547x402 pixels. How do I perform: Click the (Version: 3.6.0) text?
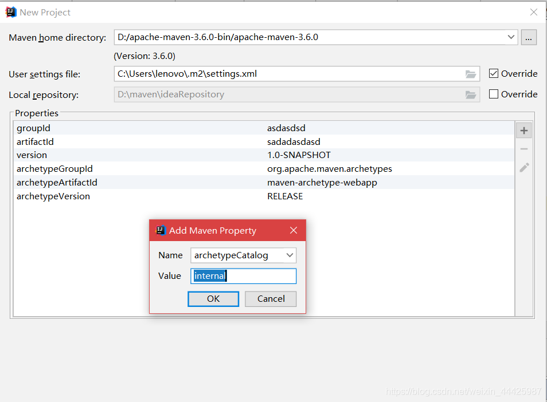coord(144,56)
